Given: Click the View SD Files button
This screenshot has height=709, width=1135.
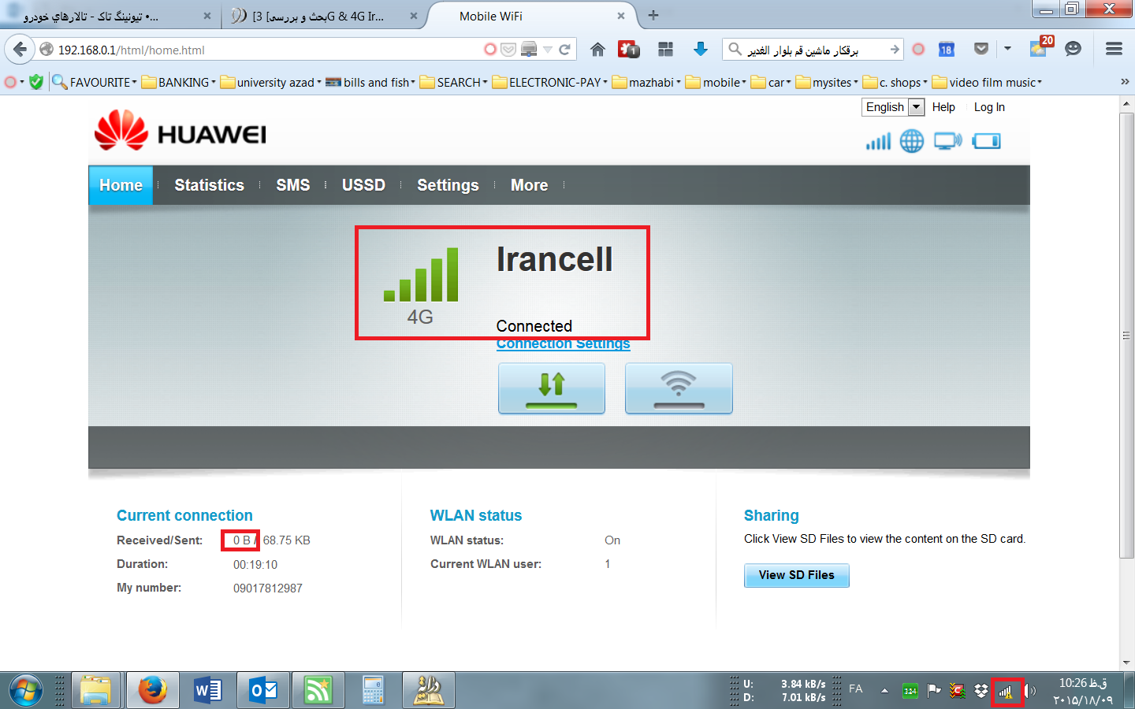Looking at the screenshot, I should click(x=796, y=575).
